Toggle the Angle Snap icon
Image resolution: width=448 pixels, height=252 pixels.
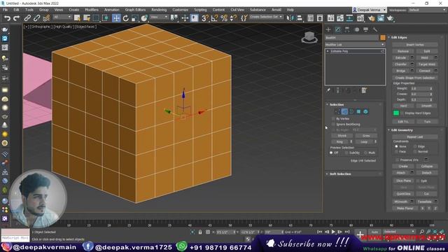pos(214,18)
